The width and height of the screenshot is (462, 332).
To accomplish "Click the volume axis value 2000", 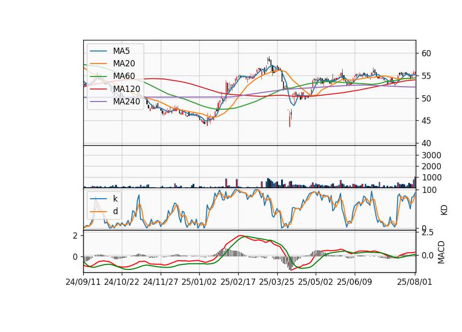I will pos(431,166).
